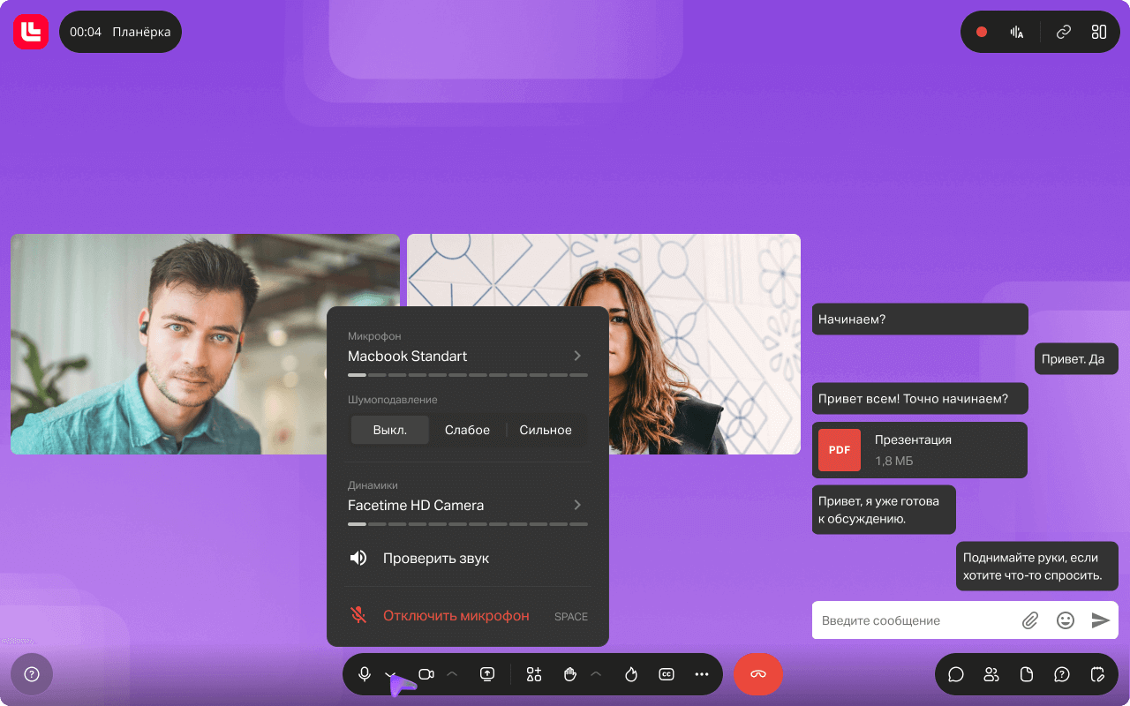1130x706 pixels.
Task: Raise hand using the hand icon
Action: [570, 674]
